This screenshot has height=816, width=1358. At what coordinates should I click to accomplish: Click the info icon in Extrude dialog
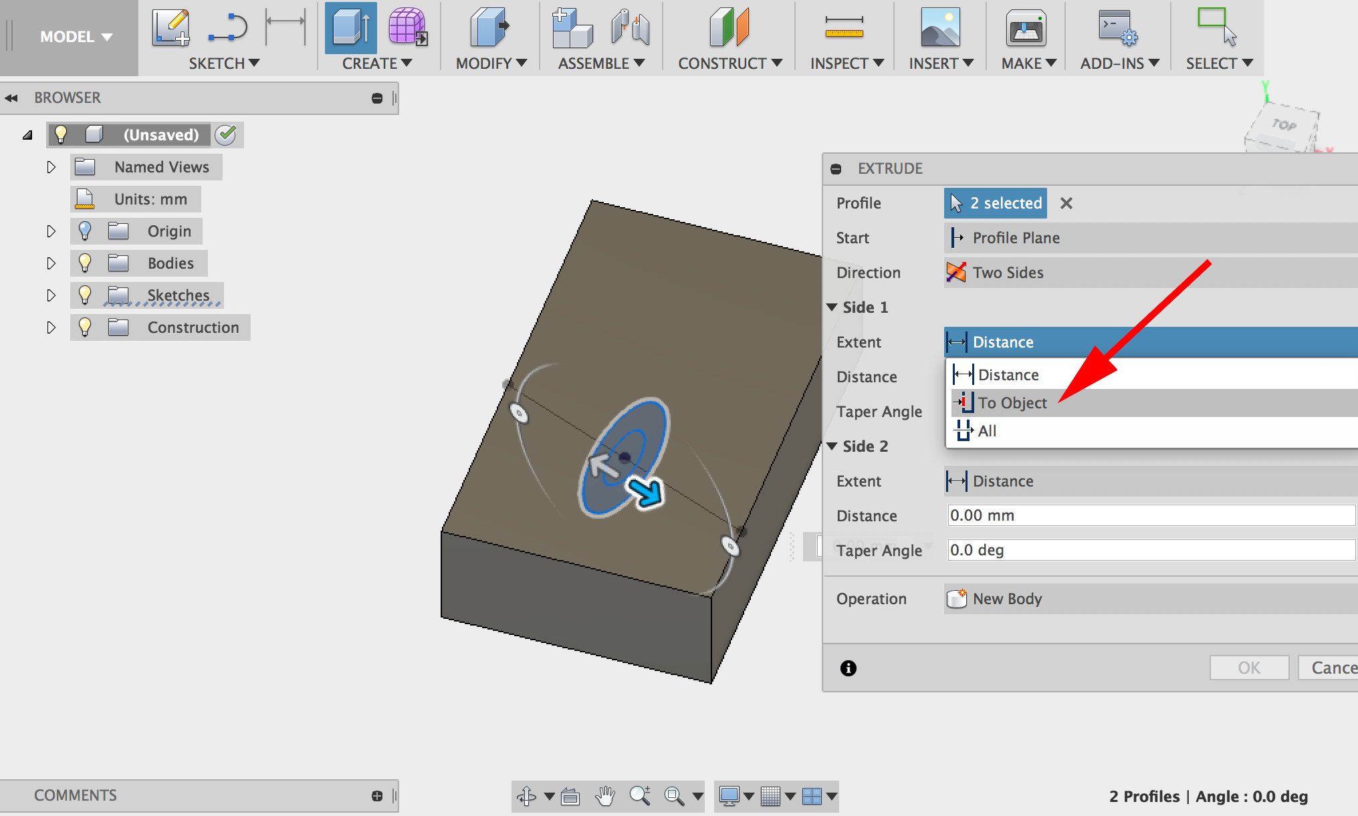point(848,668)
